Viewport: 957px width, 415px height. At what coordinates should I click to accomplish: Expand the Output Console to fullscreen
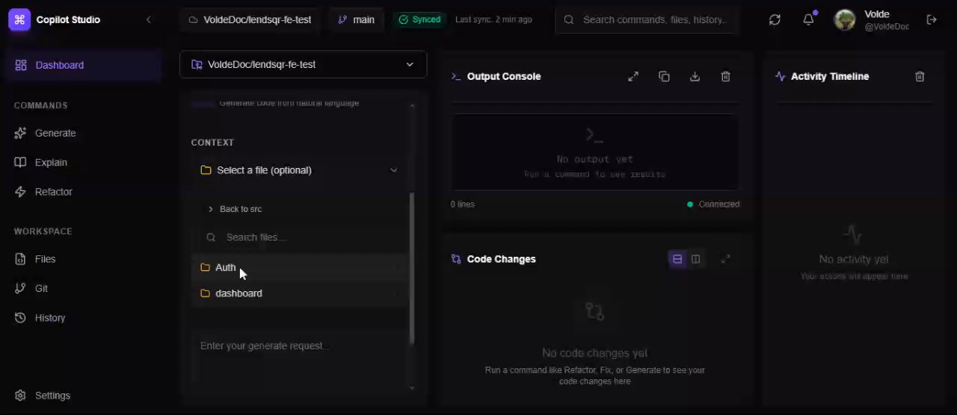pos(633,76)
